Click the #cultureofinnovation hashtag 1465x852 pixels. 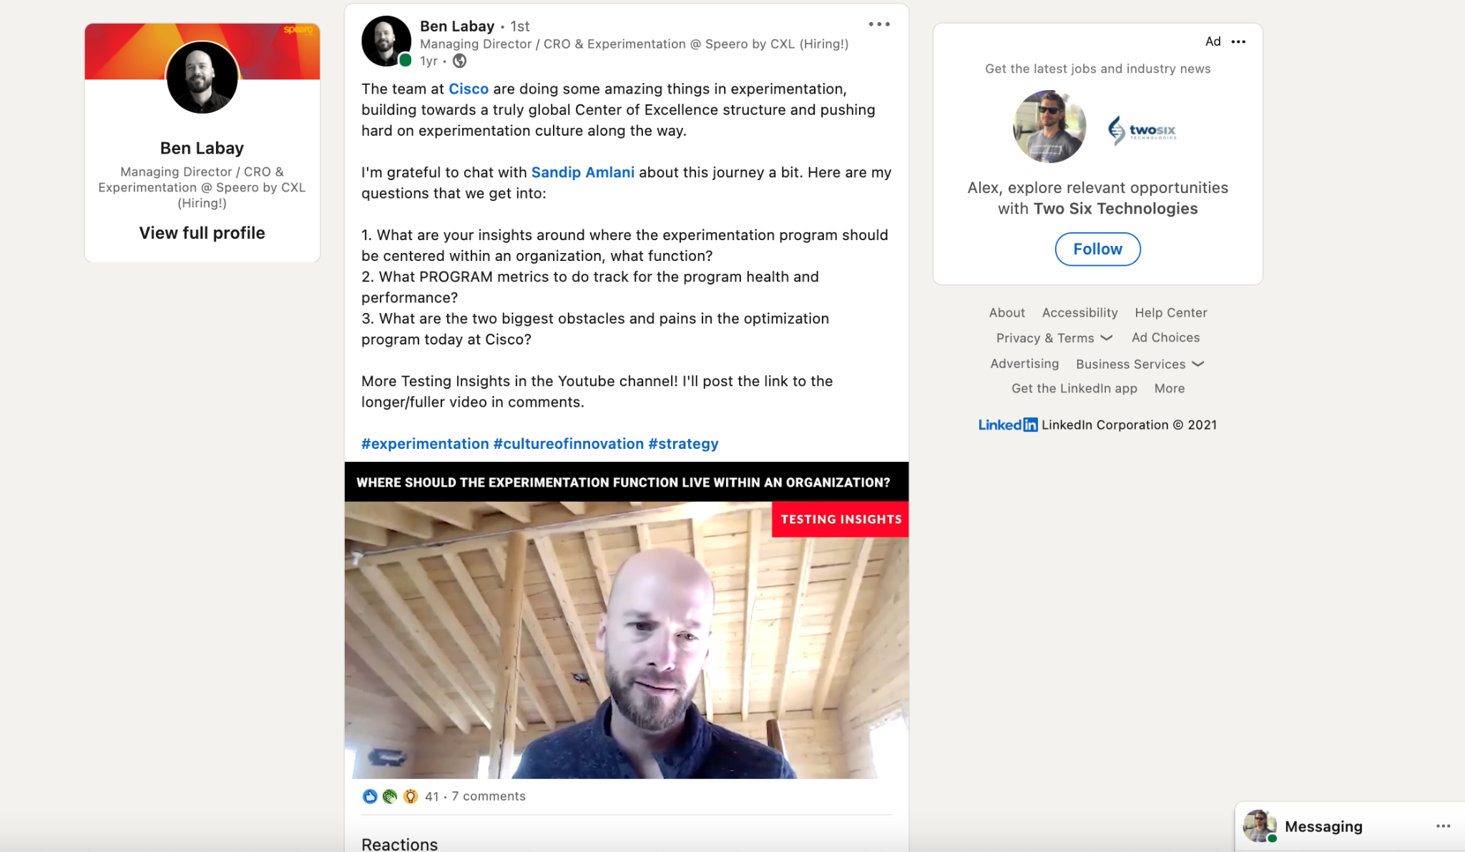point(569,444)
